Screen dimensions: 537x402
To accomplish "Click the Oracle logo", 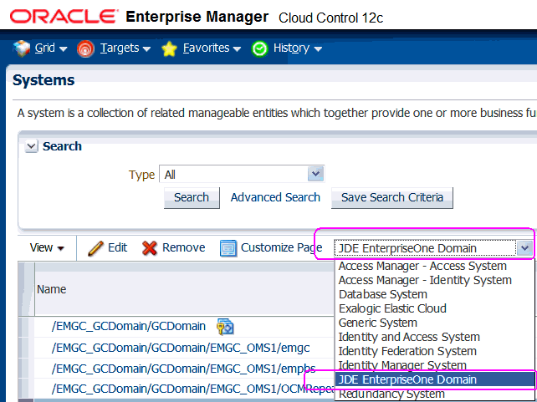I will pos(63,17).
